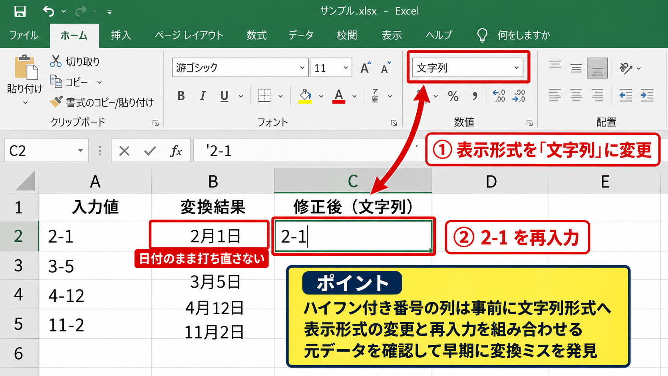
Task: Increase font size with large A icon
Action: [366, 68]
